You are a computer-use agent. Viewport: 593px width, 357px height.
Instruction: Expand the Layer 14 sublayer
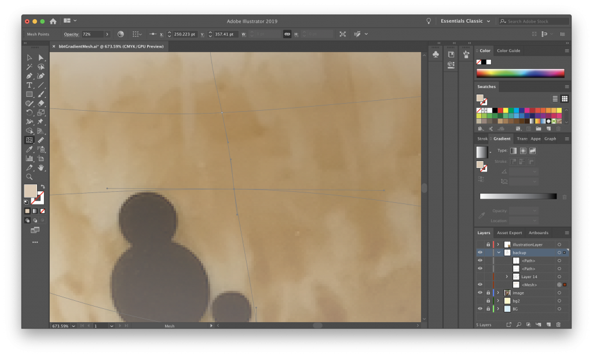[x=507, y=276]
